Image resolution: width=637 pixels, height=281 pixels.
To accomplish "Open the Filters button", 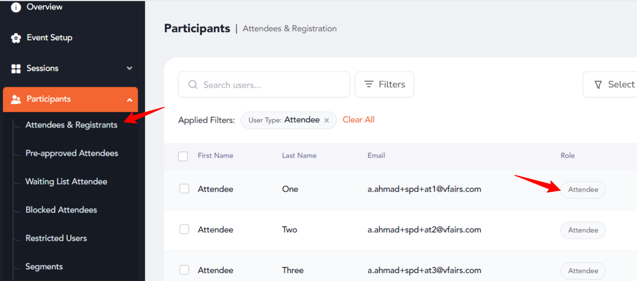I will pyautogui.click(x=384, y=85).
